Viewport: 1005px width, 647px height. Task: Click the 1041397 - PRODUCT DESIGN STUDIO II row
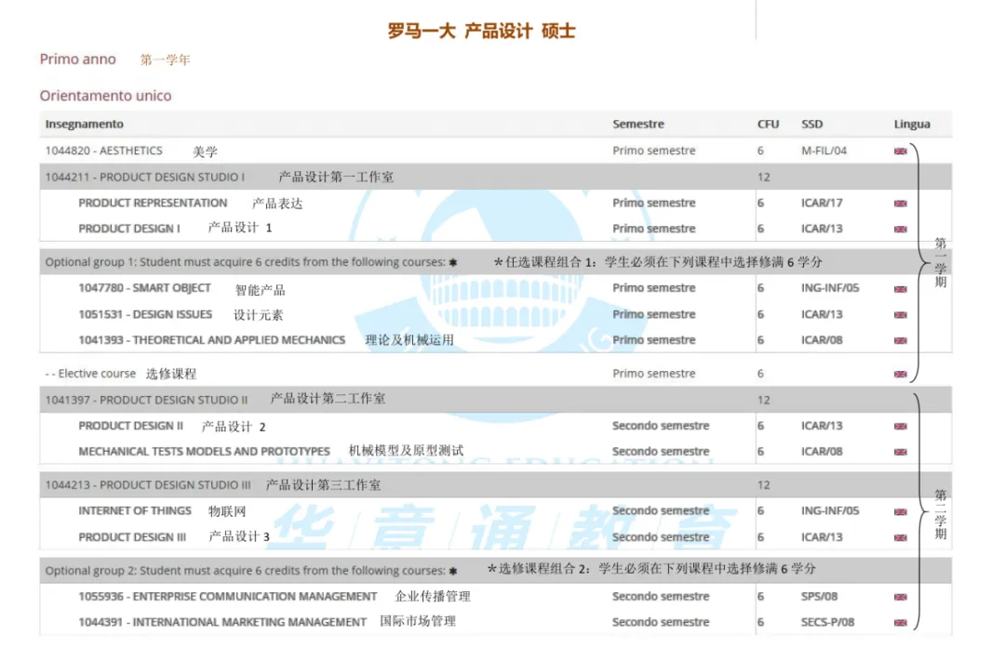(495, 400)
